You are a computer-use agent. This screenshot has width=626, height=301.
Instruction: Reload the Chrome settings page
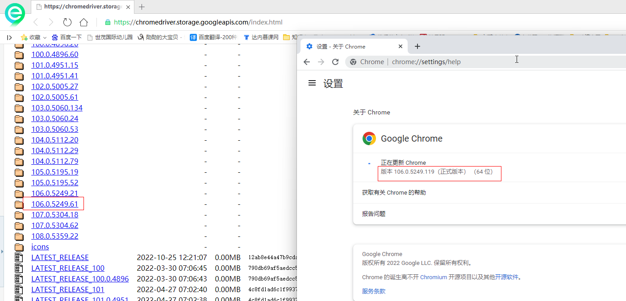point(335,62)
